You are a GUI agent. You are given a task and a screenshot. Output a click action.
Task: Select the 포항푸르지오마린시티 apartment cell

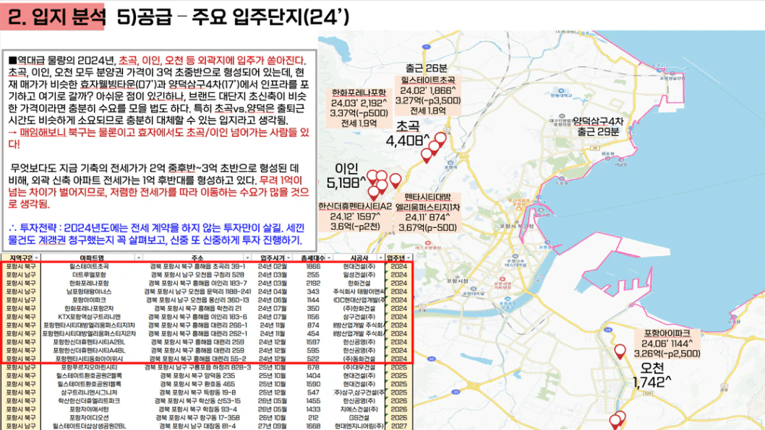click(89, 367)
